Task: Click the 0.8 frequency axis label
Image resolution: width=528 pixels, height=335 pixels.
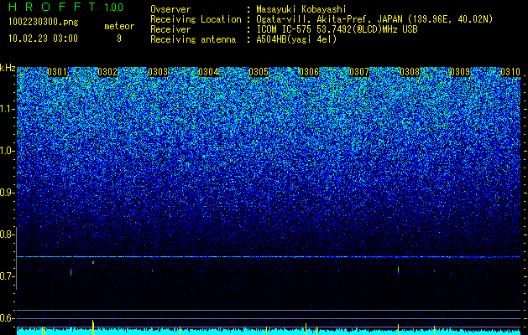Action: 8,234
